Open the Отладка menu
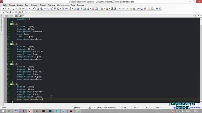 click(34, 5)
